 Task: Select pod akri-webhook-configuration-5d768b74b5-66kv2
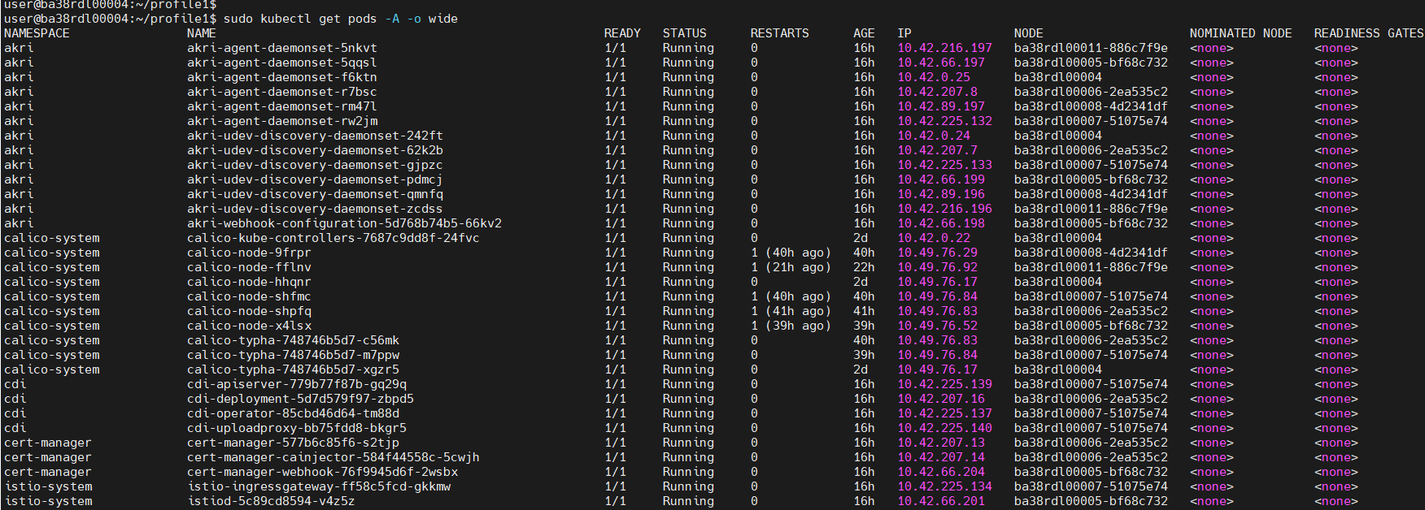pos(344,223)
